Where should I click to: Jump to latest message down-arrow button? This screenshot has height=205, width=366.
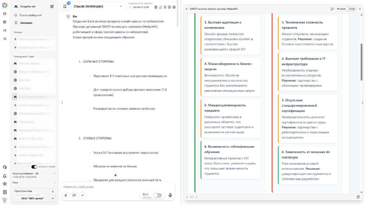[x=116, y=175]
